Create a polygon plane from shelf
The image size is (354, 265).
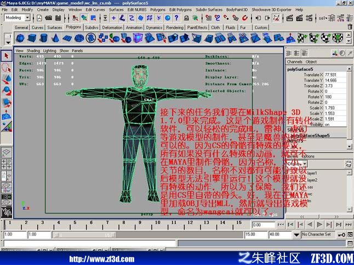[x=67, y=38]
